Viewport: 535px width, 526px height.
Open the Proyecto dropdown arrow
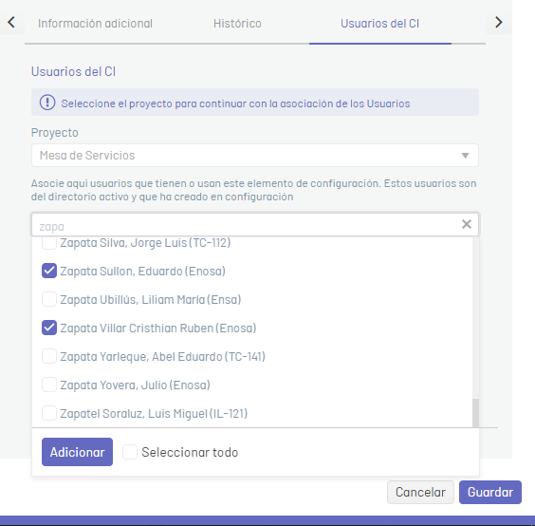coord(465,156)
